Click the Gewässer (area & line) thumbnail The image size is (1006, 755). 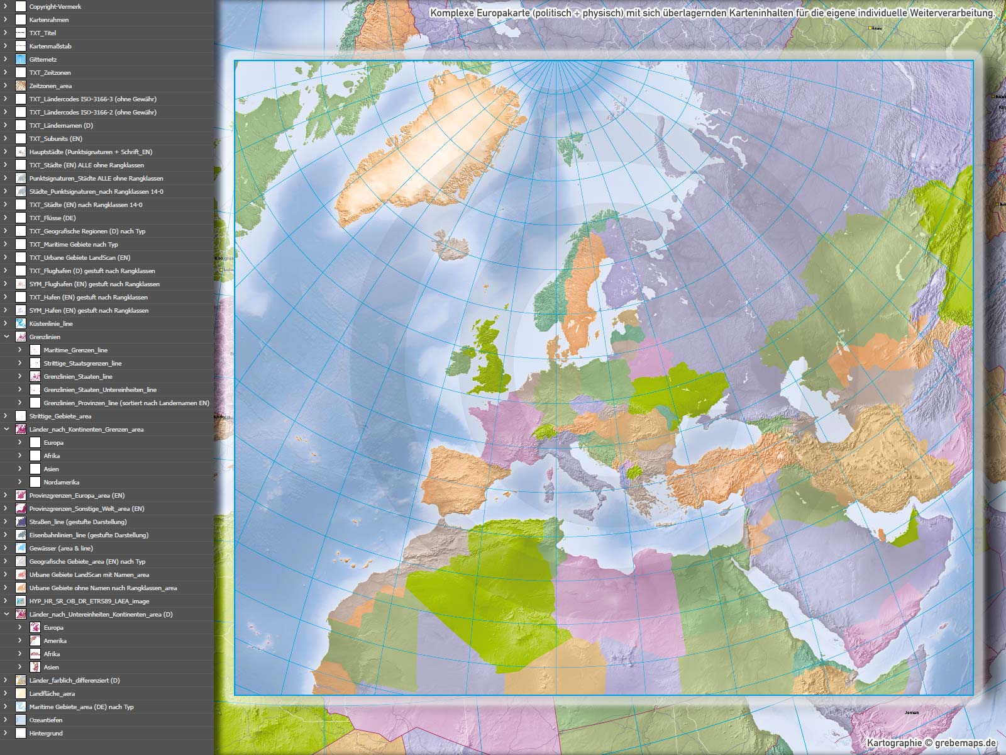21,548
